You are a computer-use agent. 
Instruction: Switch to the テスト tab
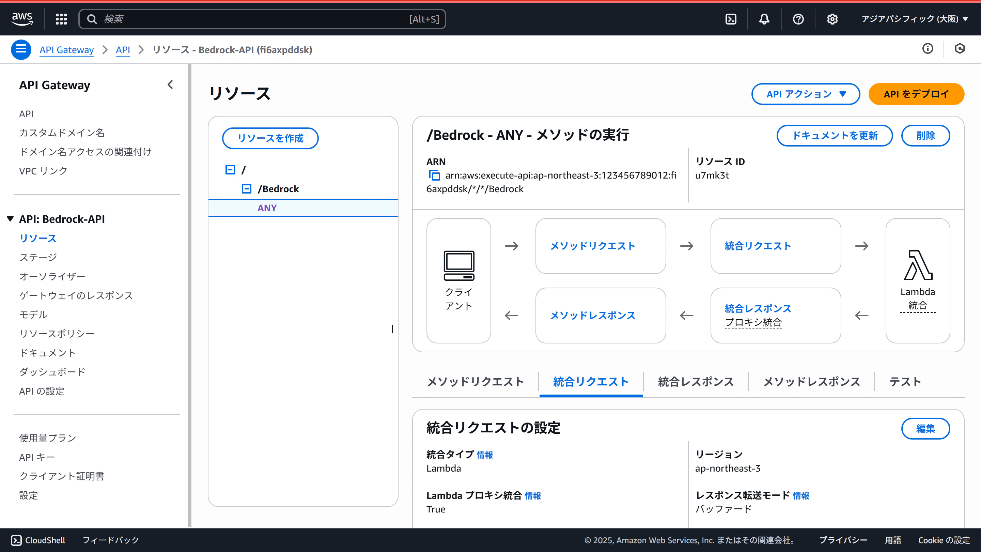tap(905, 382)
